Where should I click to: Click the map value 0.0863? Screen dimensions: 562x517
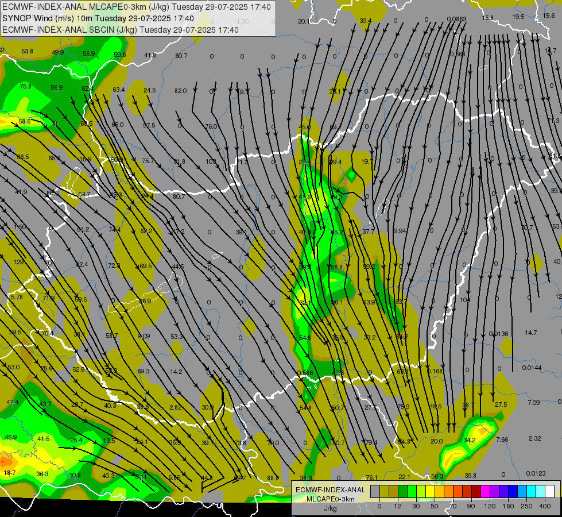click(456, 19)
